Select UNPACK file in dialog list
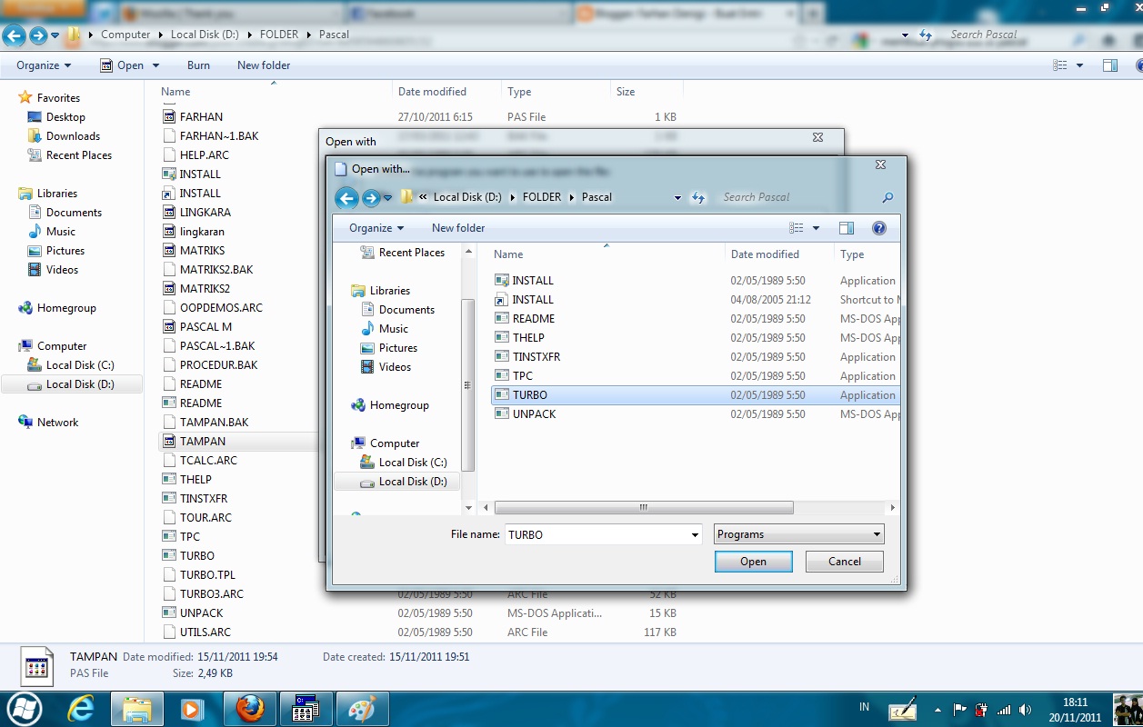1143x727 pixels. [696, 414]
